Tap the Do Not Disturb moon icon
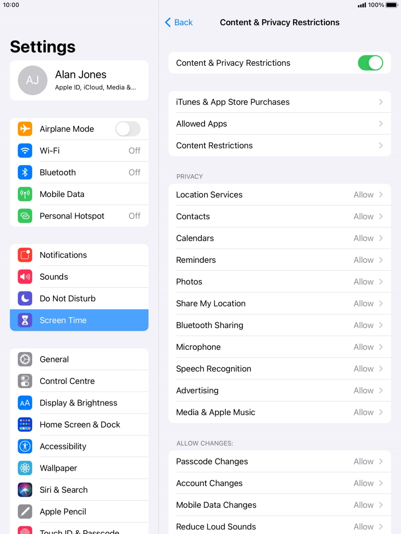Screen dimensions: 401x534 (25, 298)
